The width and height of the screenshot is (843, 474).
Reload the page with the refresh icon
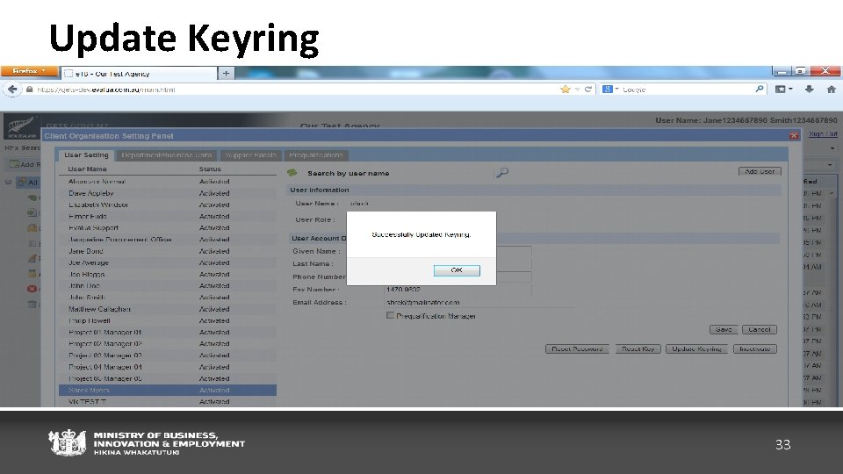[588, 90]
